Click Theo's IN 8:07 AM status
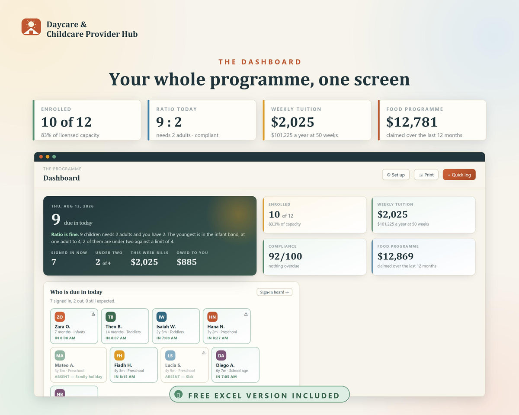Viewport: 519px width, 415px height. point(116,338)
